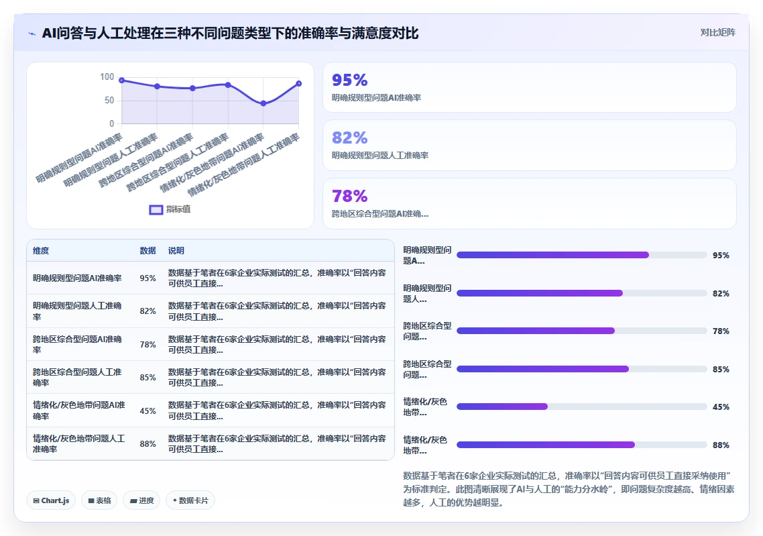The width and height of the screenshot is (763, 536).
Task: Click chart point for 情绪化/灰色地带问题人工准确率
Action: pos(299,84)
